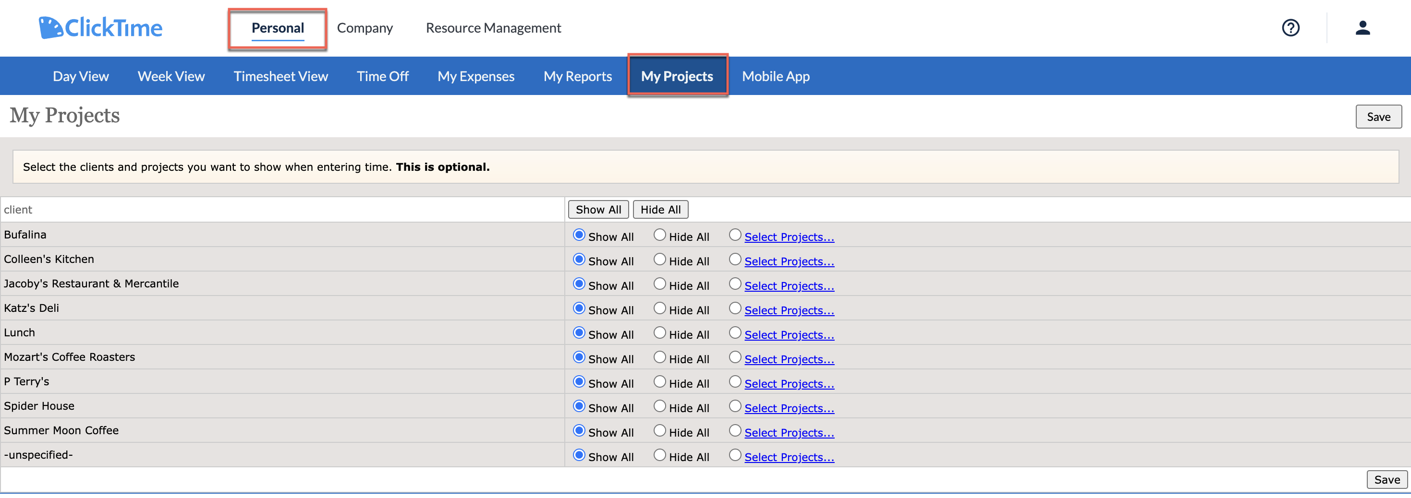Select Hide All for -unspecified-

pyautogui.click(x=659, y=455)
